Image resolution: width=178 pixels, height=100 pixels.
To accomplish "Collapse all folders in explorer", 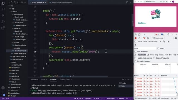I will tap(22, 2).
